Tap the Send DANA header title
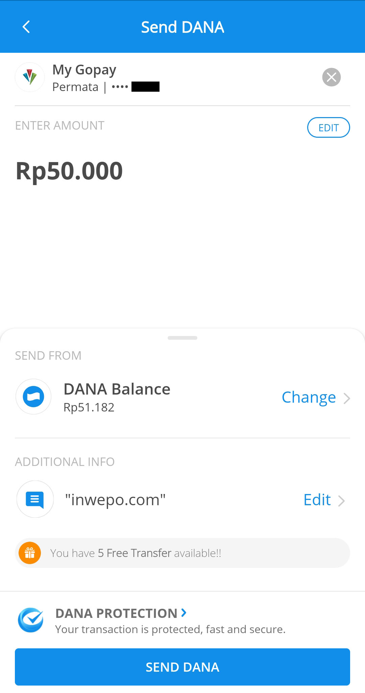Viewport: 365px width, 693px height. pos(182,27)
